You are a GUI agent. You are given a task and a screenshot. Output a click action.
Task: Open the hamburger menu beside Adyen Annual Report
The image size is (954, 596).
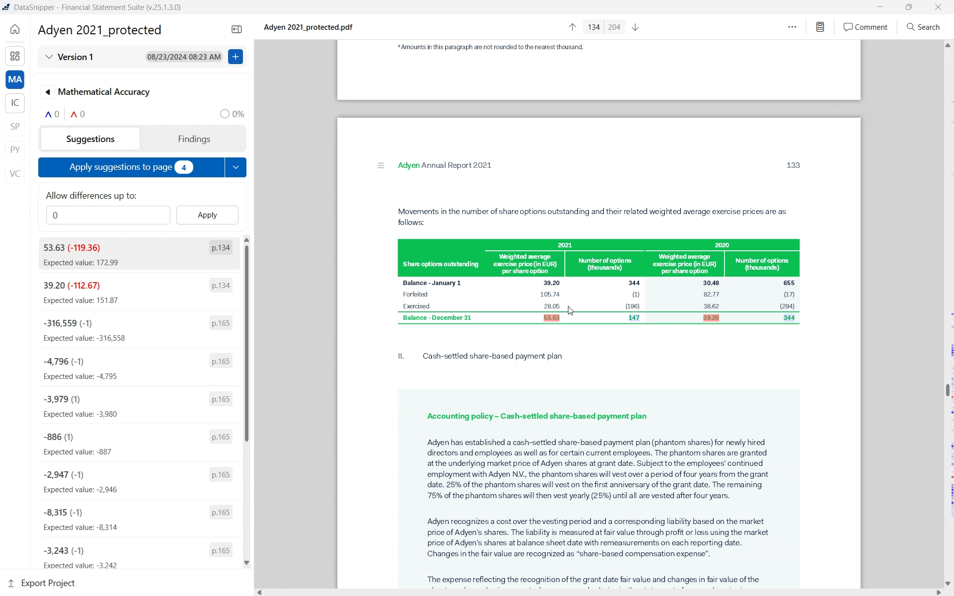[x=381, y=165]
